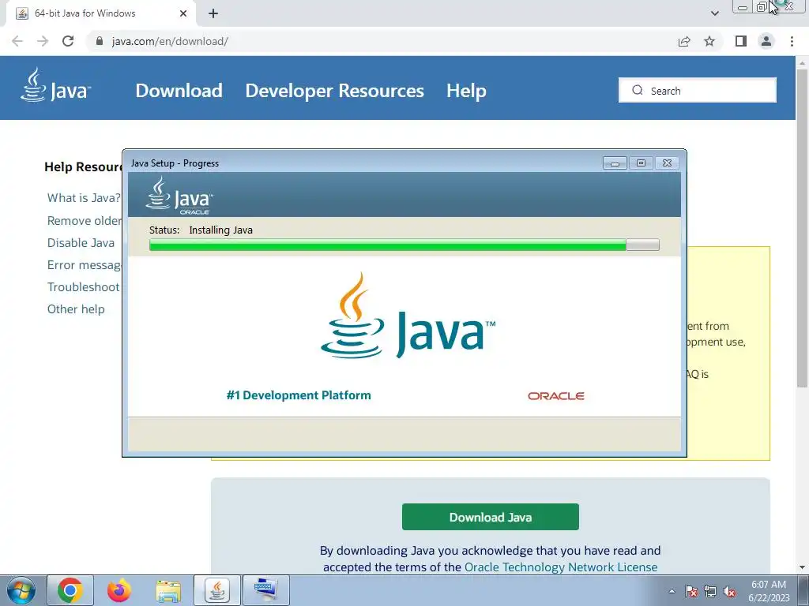Open the Other help link
Image resolution: width=809 pixels, height=606 pixels.
pos(76,309)
